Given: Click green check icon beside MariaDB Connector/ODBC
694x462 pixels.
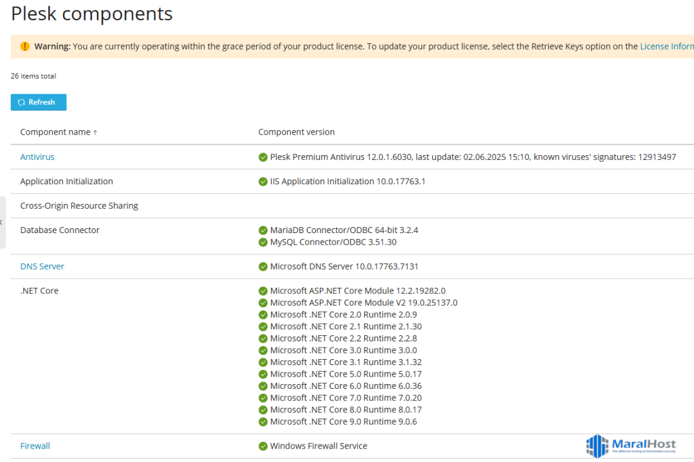Looking at the screenshot, I should coord(263,230).
